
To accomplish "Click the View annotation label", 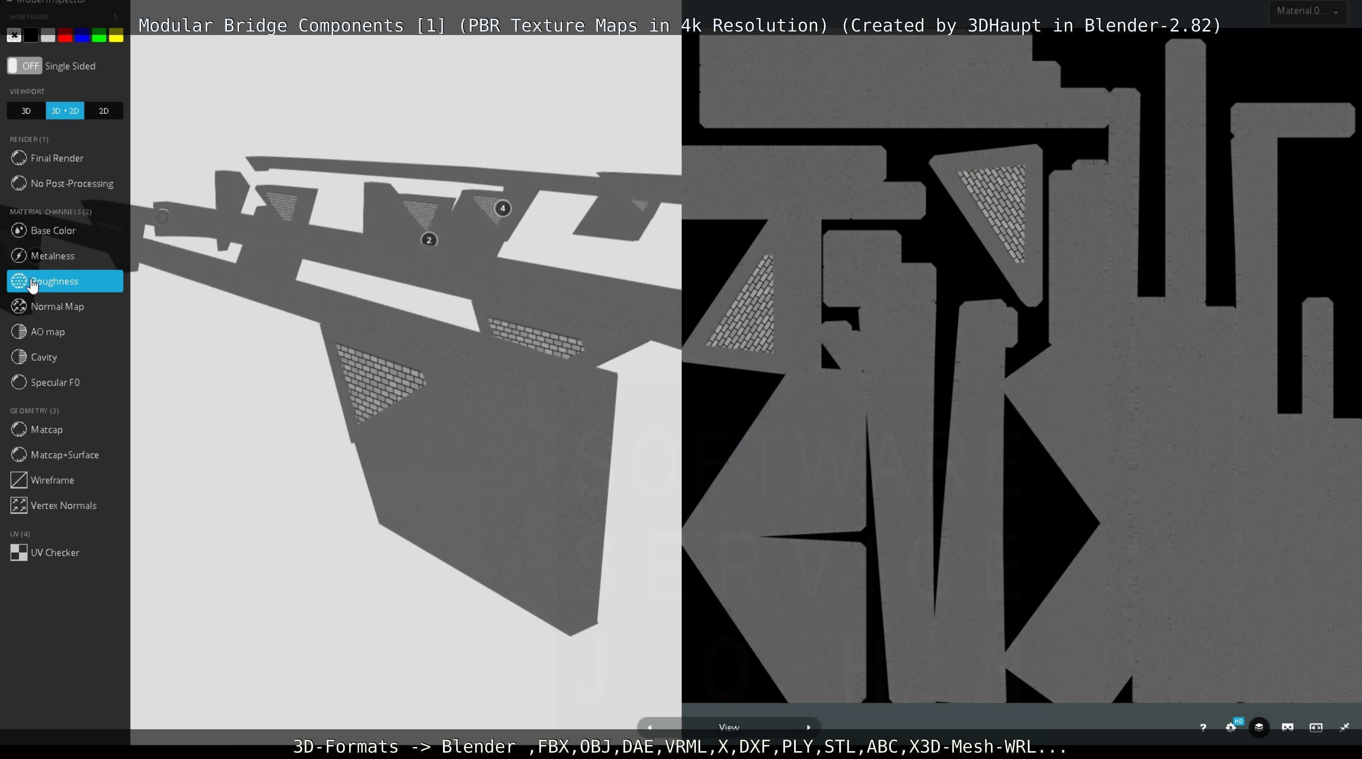I will [x=729, y=728].
